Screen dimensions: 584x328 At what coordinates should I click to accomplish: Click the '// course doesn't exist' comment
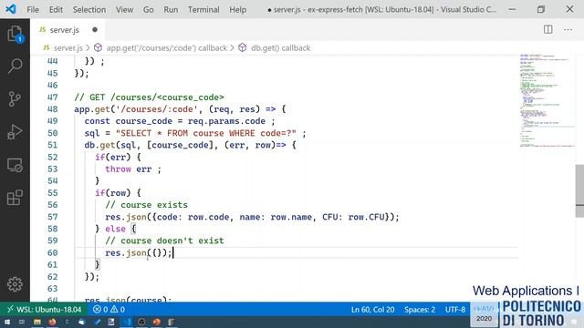[164, 241]
